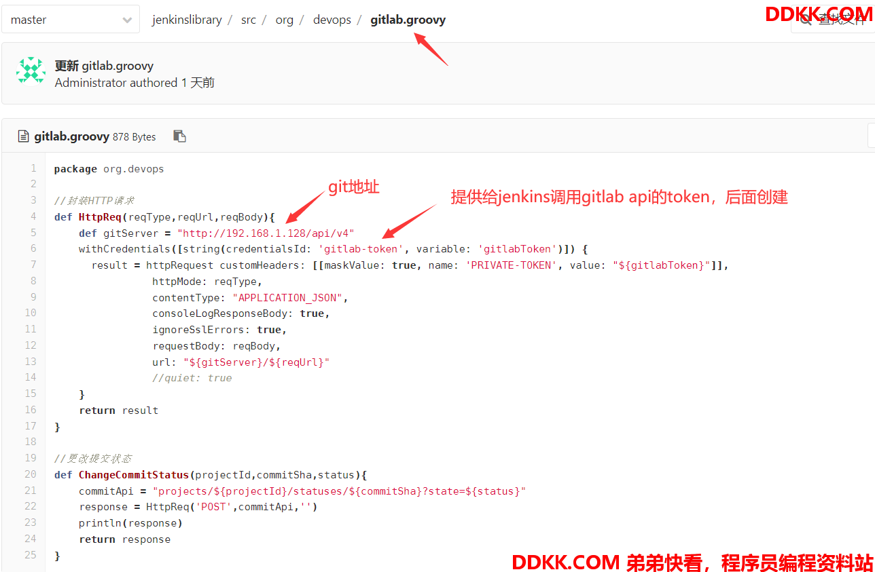This screenshot has width=875, height=572.
Task: Jump to line number 1
Action: point(33,168)
